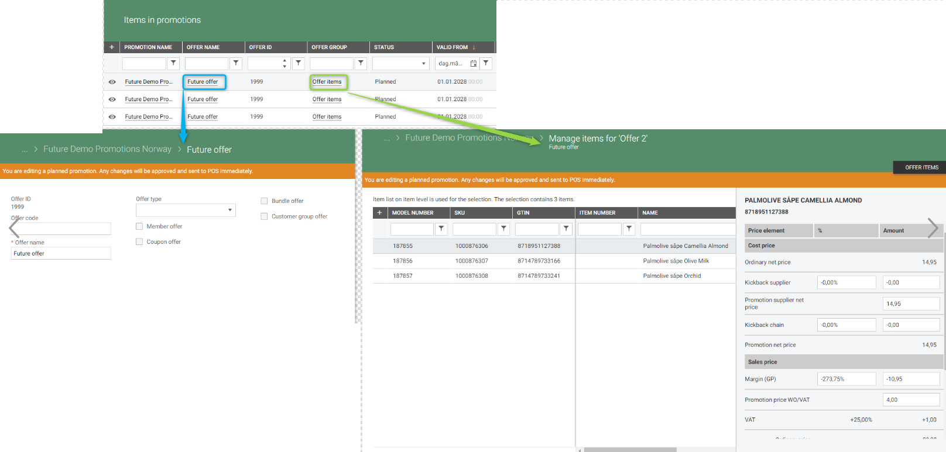946x452 pixels.
Task: Switch to the OFFER ITEMS tab
Action: (921, 167)
